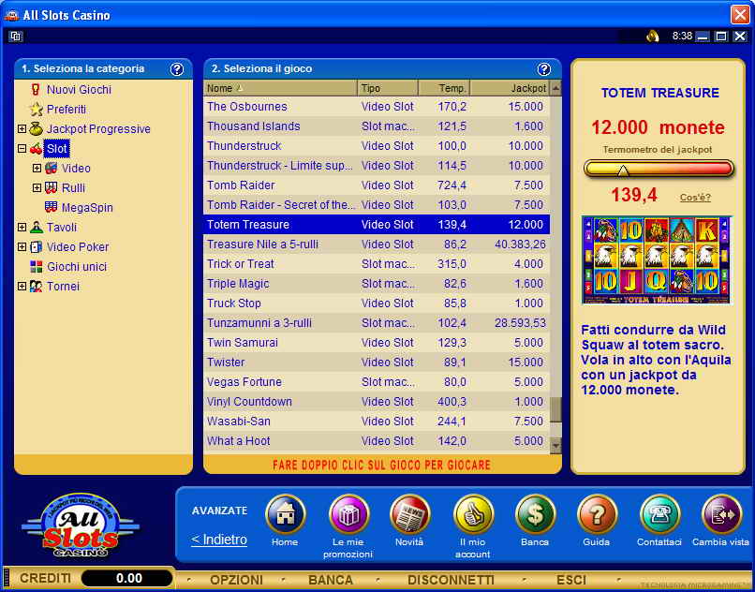Click the Guida question mark icon
Screen dimensions: 755x592
click(x=597, y=514)
